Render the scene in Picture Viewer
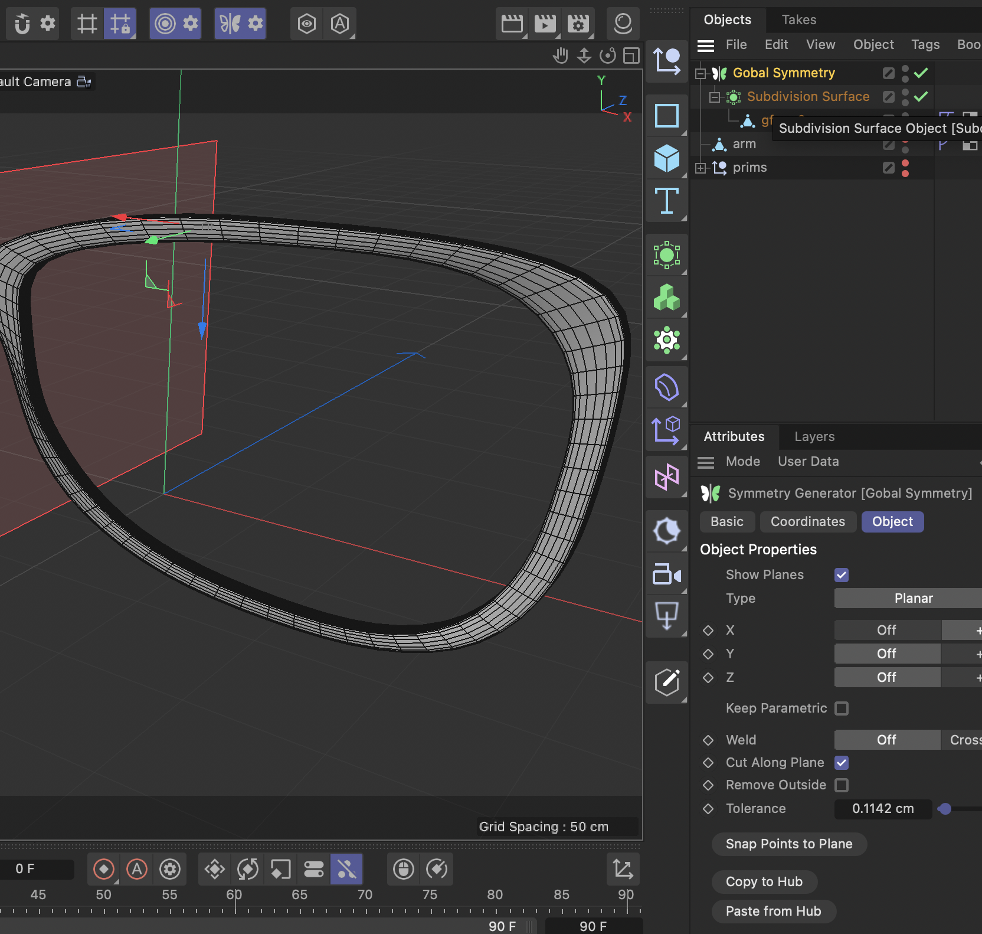The image size is (982, 934). click(x=545, y=24)
